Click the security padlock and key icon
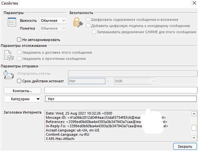 [x=78, y=22]
